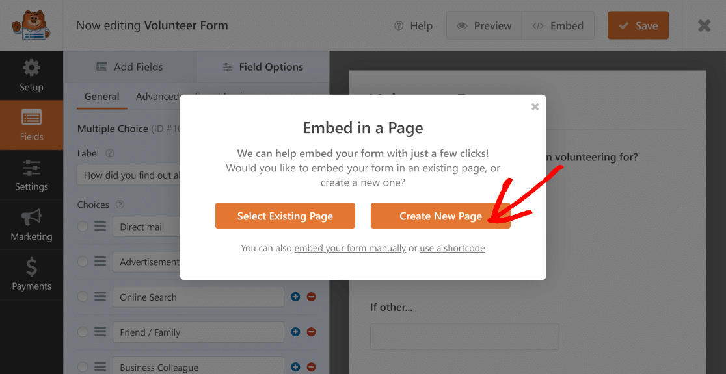
Task: Open the Payments dollar panel
Action: pyautogui.click(x=31, y=275)
